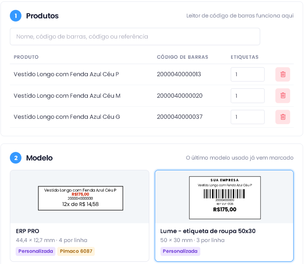The width and height of the screenshot is (304, 264).
Task: Delete the Vestido Longo Azul Céu P row
Action: tap(283, 74)
